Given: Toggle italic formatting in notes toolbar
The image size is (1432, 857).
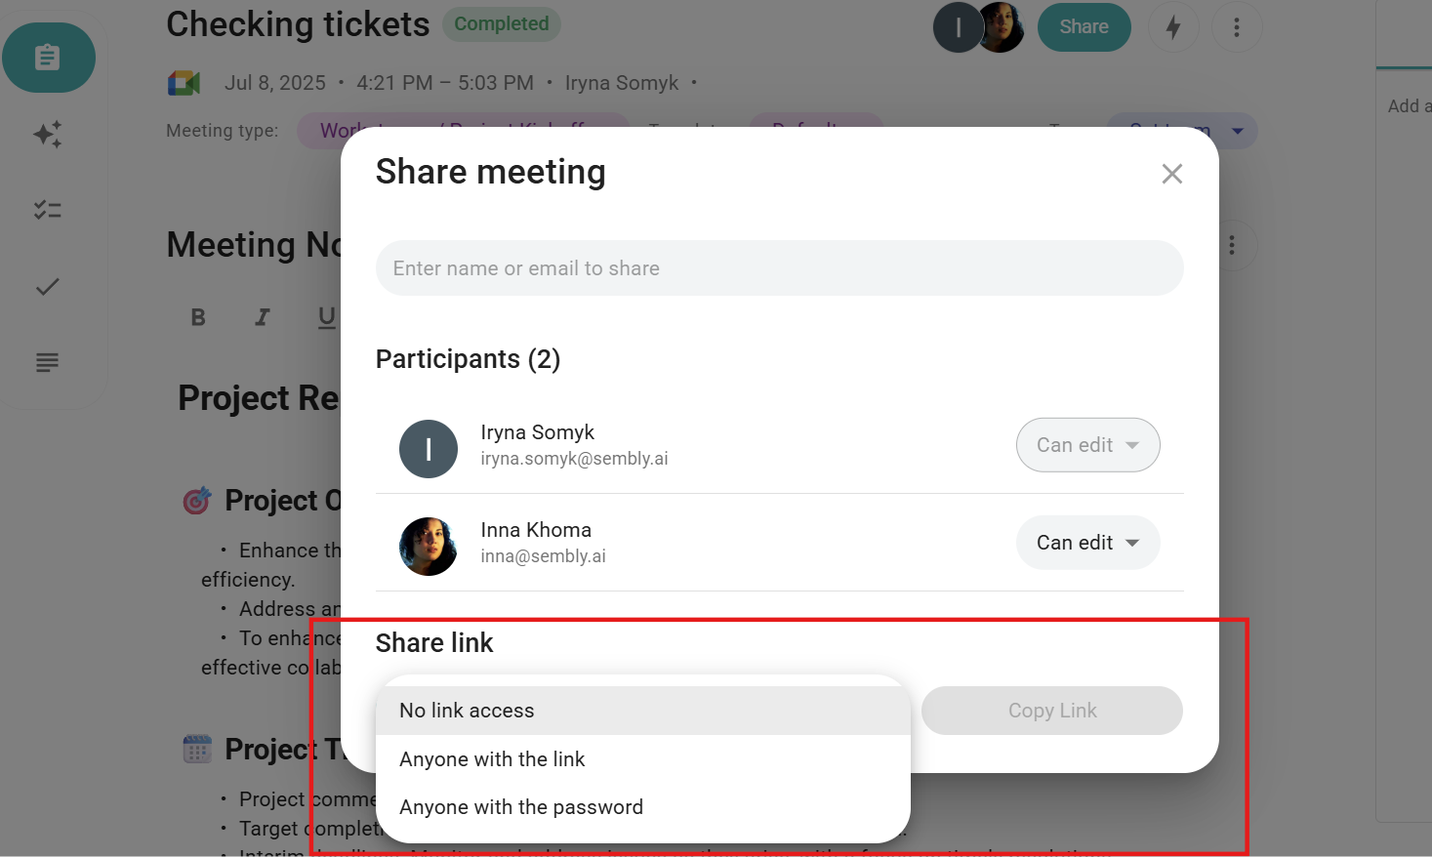Looking at the screenshot, I should point(262,317).
